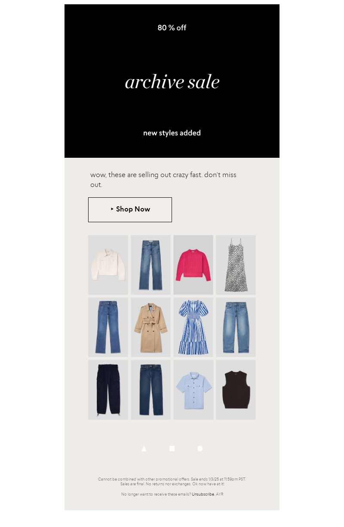Viewport: 344px width, 527px height.
Task: View the navy cargo pants
Action: (x=108, y=390)
